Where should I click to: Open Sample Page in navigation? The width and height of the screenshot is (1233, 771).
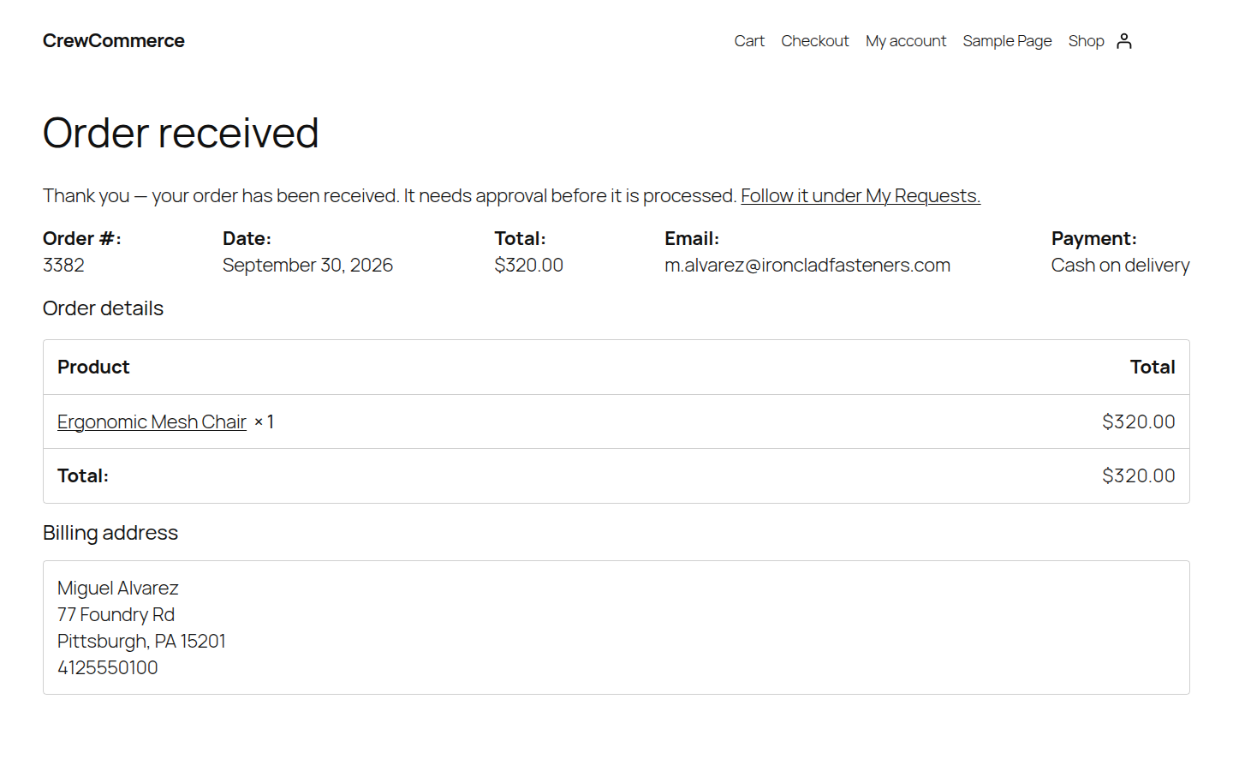pyautogui.click(x=1007, y=41)
